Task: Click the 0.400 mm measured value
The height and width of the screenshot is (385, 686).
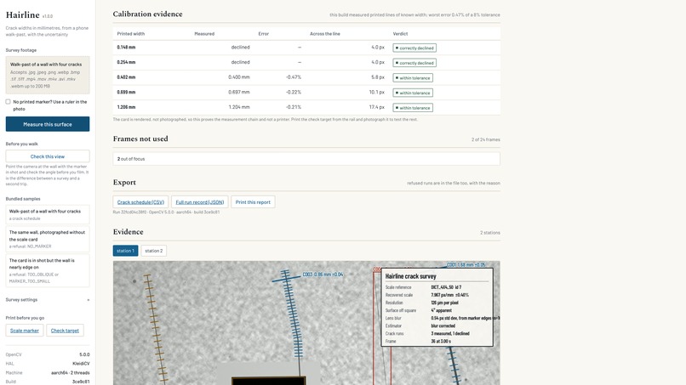Action: tap(239, 76)
